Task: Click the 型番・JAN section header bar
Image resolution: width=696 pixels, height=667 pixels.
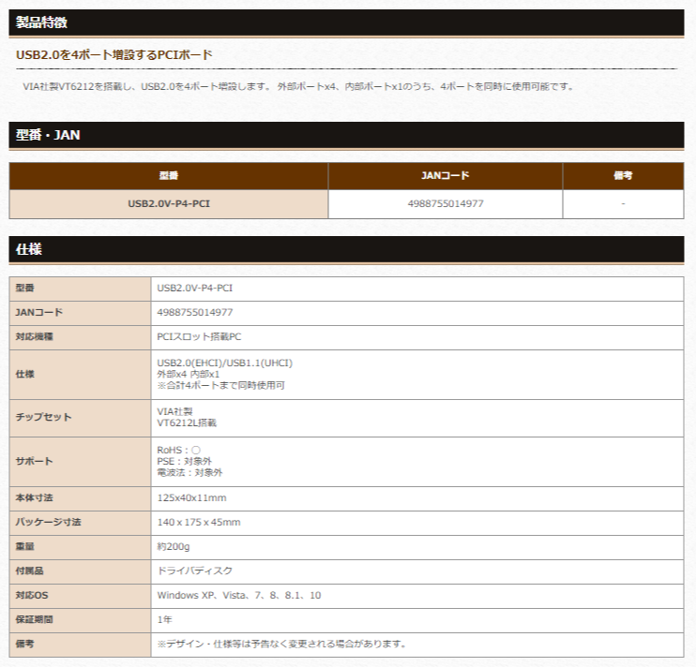Action: click(x=48, y=135)
